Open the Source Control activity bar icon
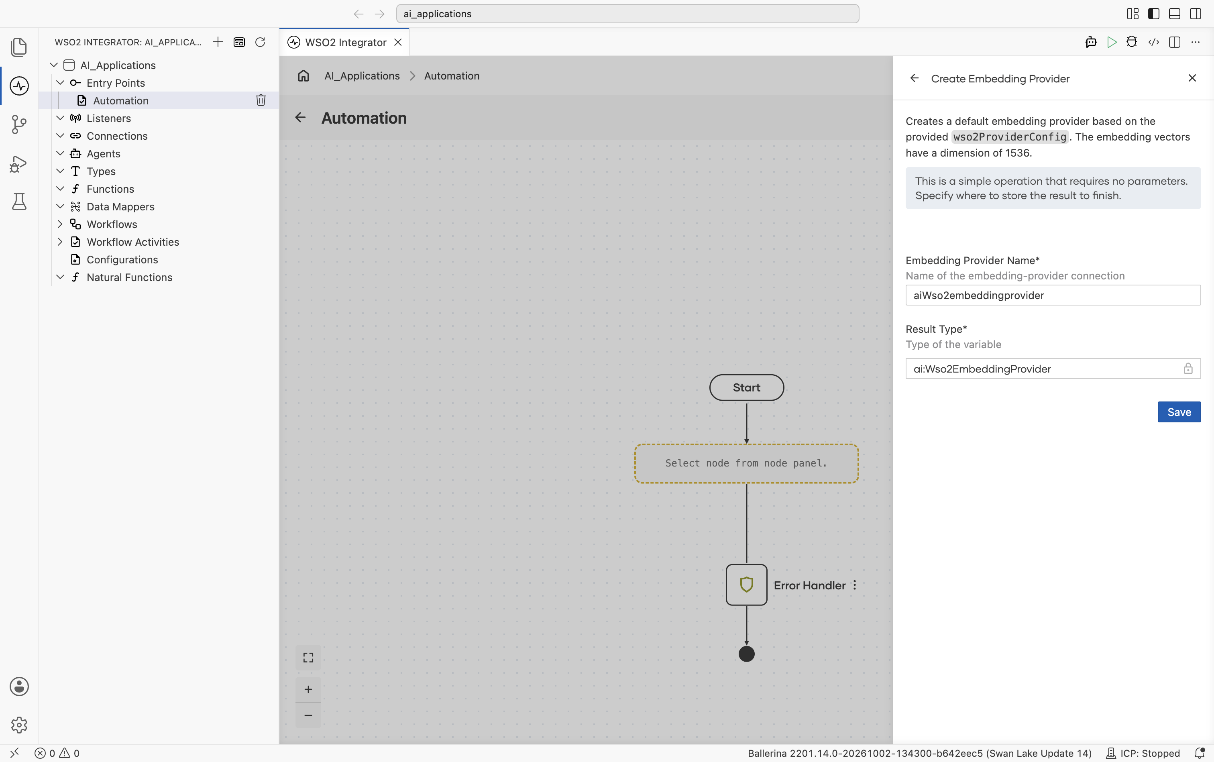The image size is (1214, 762). pyautogui.click(x=19, y=124)
